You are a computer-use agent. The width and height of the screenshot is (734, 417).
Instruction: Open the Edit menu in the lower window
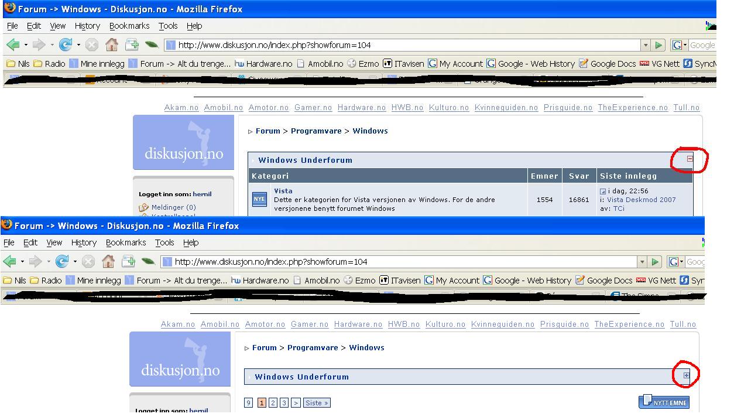coord(30,242)
